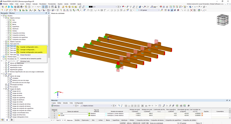
Task: Choose Carregar configuração... in context menu
Action: pyautogui.click(x=28, y=50)
